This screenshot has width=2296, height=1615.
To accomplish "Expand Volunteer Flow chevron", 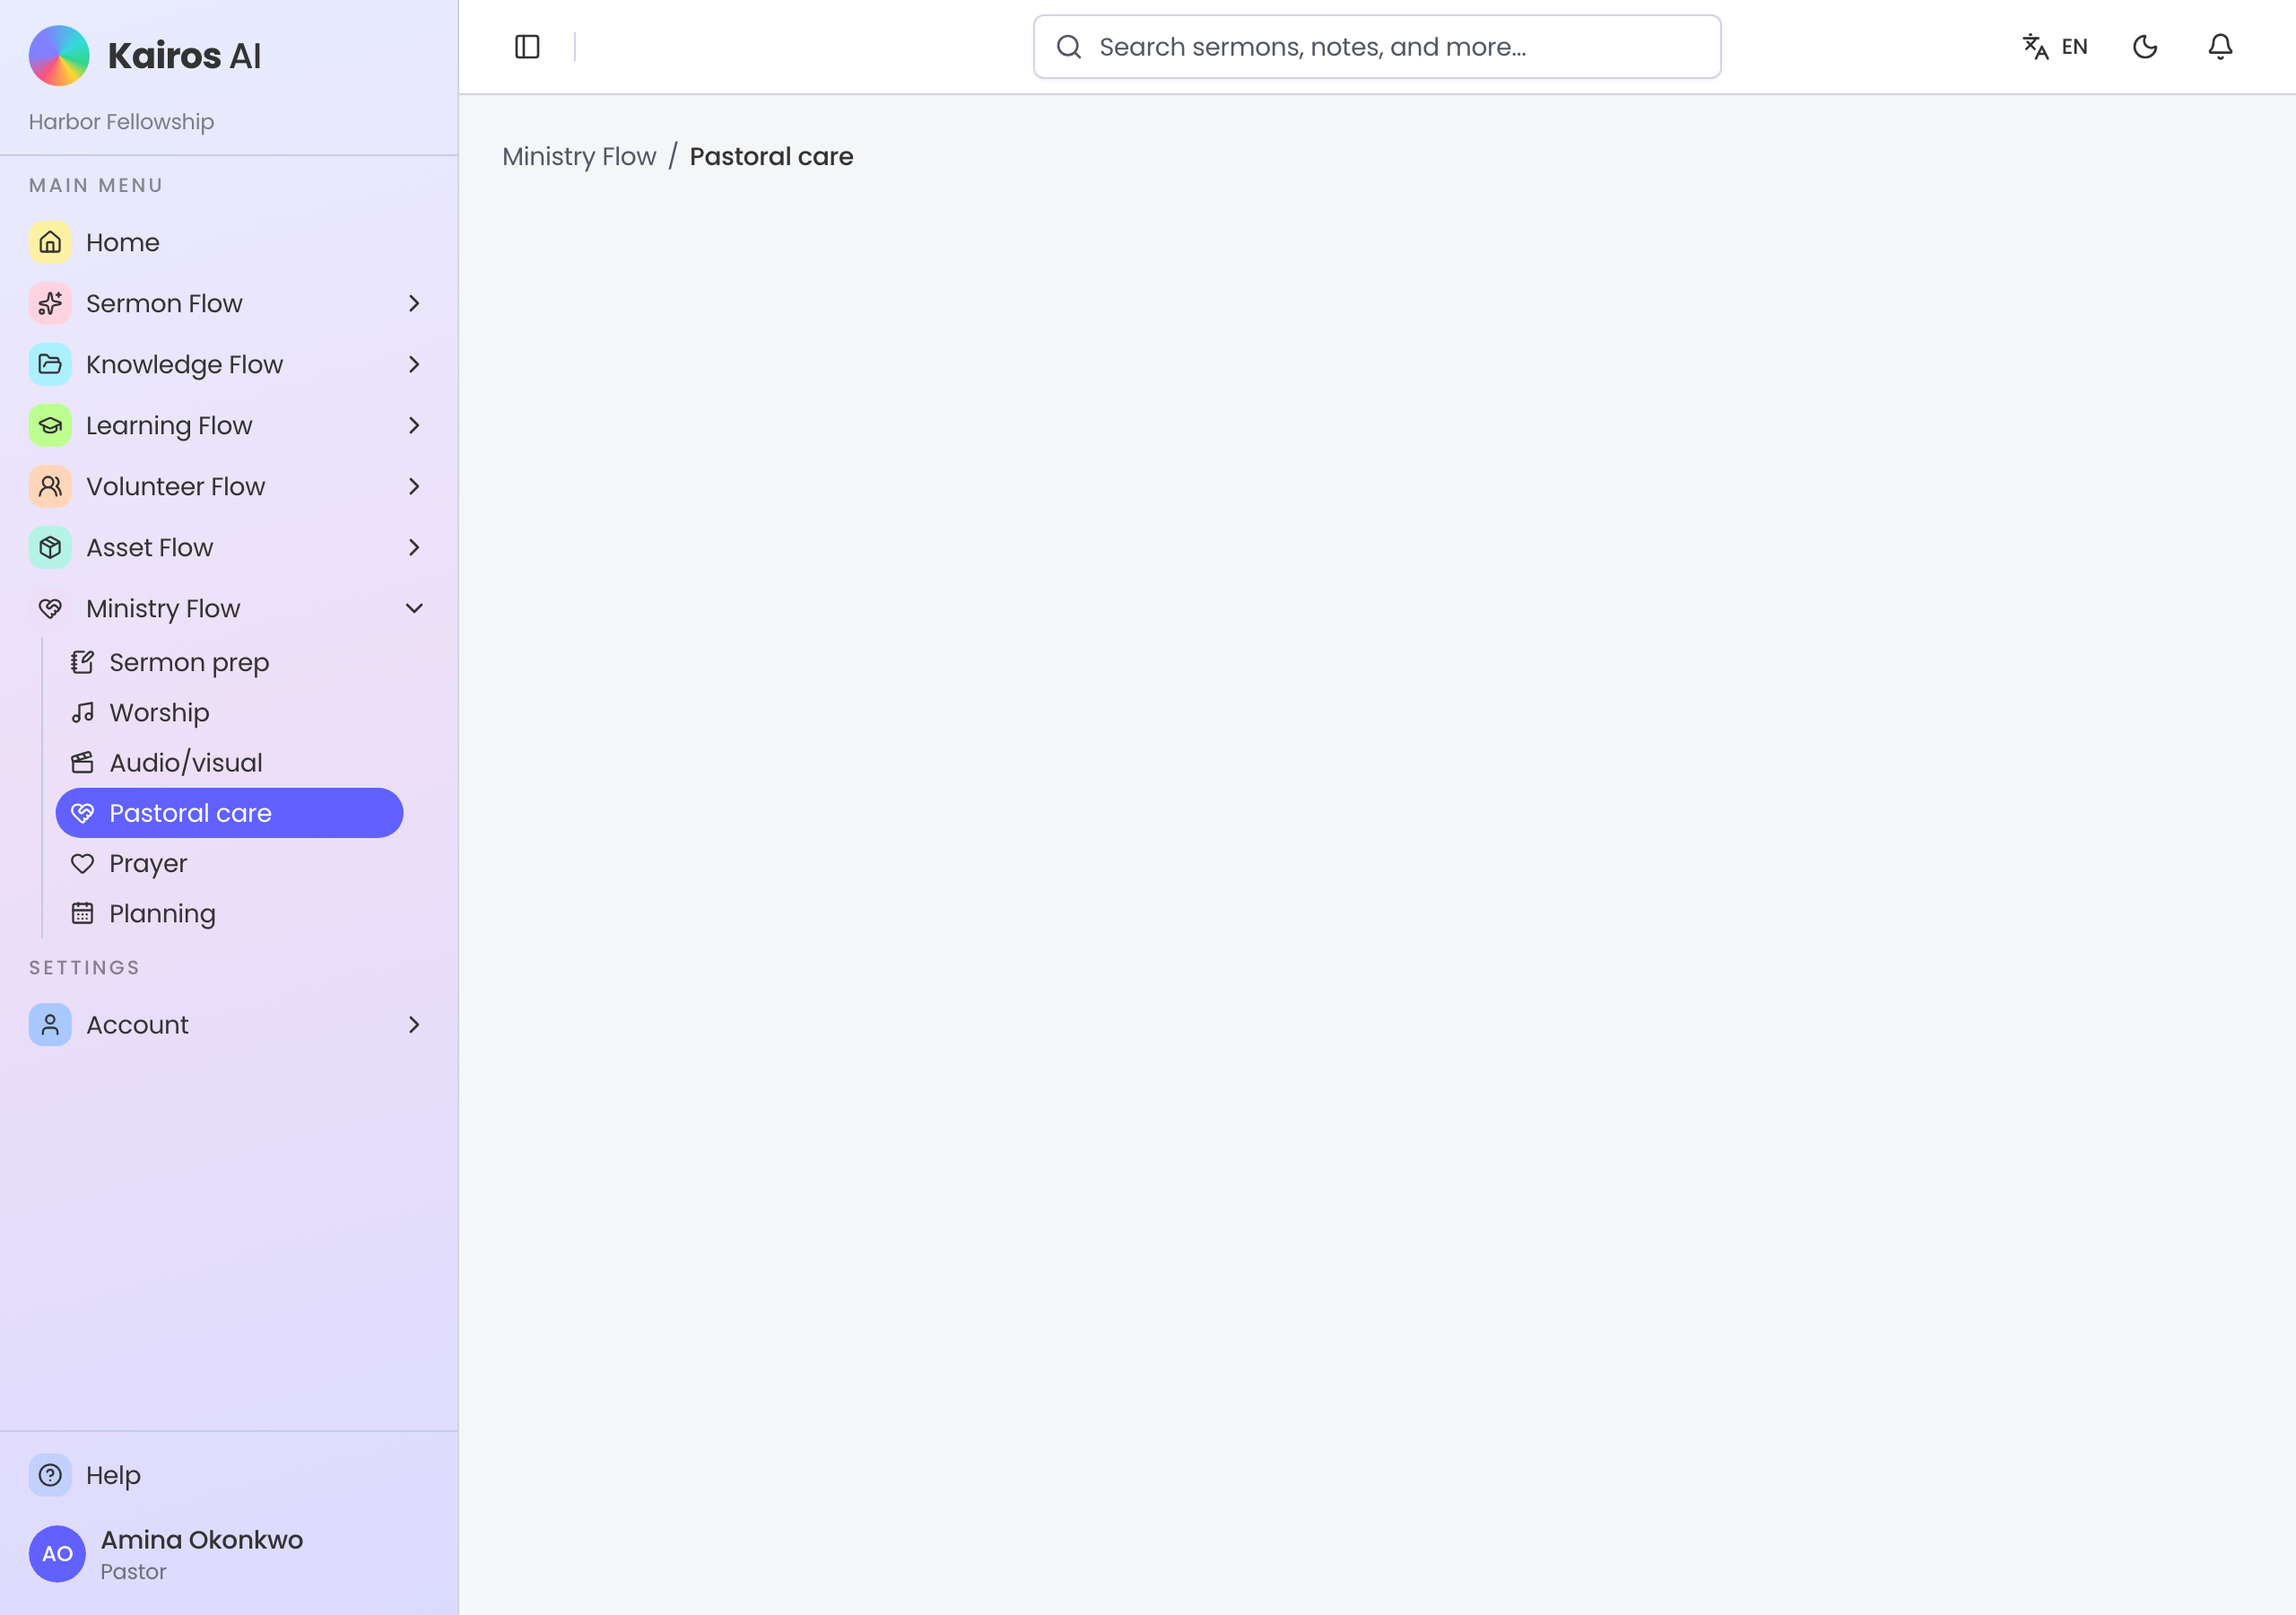I will coord(414,486).
